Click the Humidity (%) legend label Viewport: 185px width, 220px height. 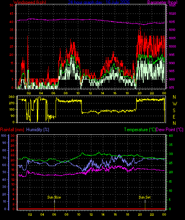point(38,130)
